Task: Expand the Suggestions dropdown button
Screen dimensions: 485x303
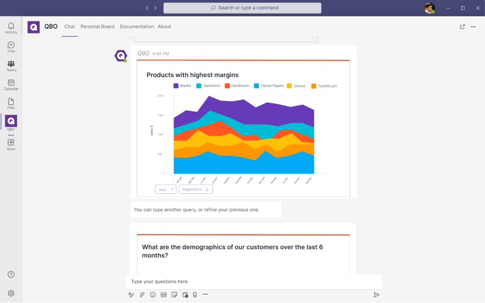Action: 196,189
